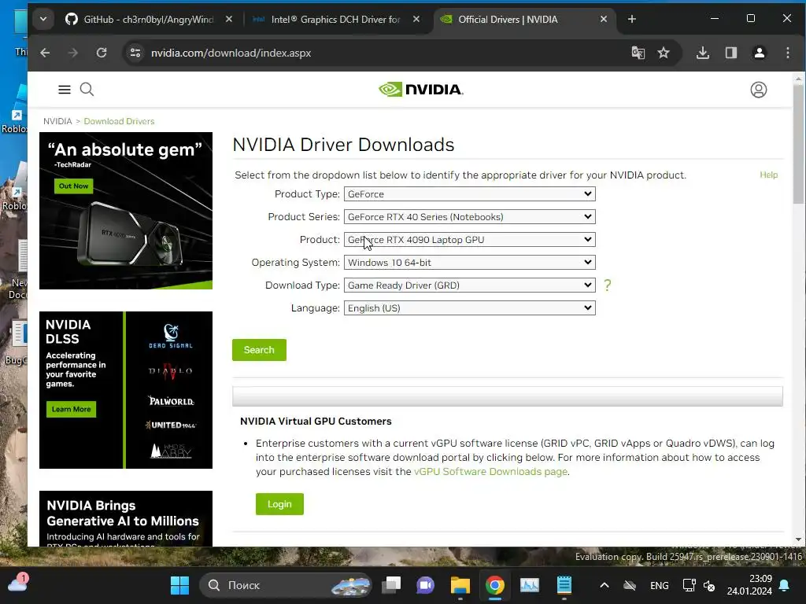
Task: Click the page vertical scrollbar thumb
Action: [x=798, y=144]
